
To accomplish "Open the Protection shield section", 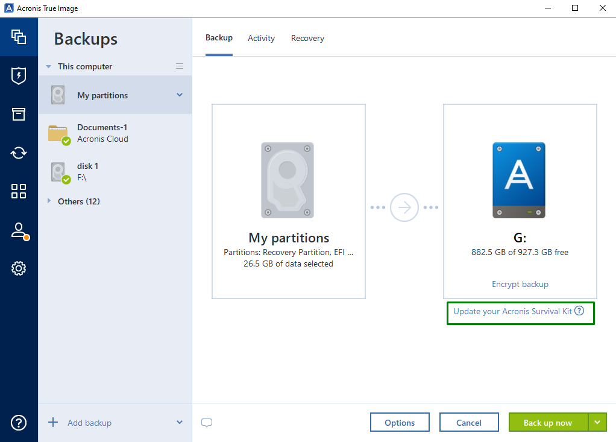I will [x=19, y=75].
